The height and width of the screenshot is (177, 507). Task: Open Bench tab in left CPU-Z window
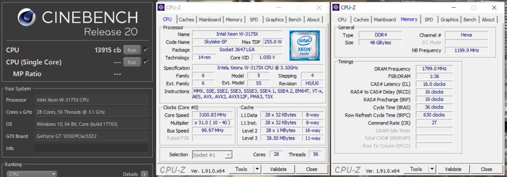coord(295,20)
